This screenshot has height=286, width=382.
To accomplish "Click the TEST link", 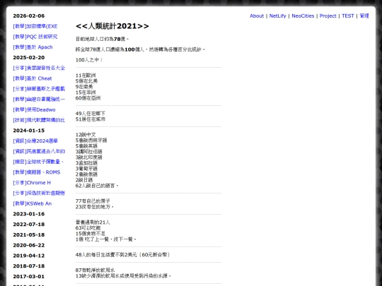I will 347,16.
